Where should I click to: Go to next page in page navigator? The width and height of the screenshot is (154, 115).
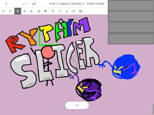(x=85, y=105)
